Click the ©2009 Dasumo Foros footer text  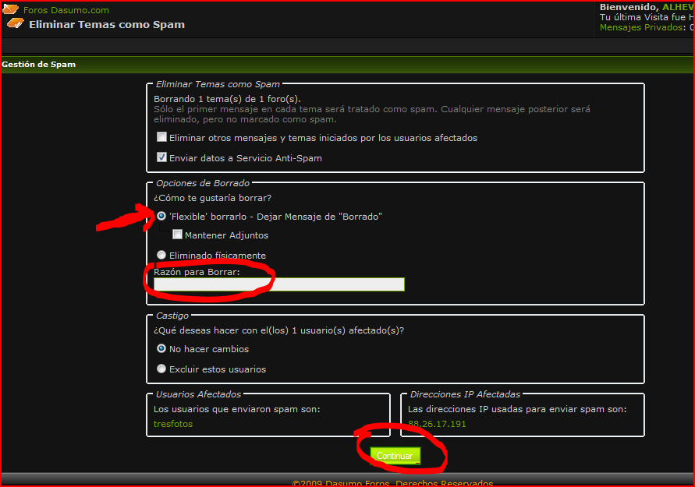(392, 483)
